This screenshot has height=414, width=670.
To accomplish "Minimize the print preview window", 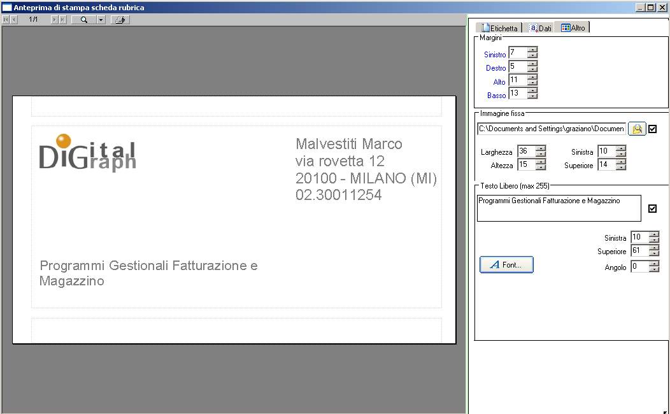I will coord(641,7).
